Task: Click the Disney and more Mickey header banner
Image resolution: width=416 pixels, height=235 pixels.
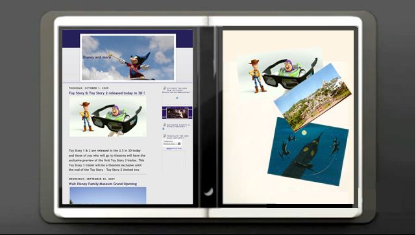Action: pos(128,57)
